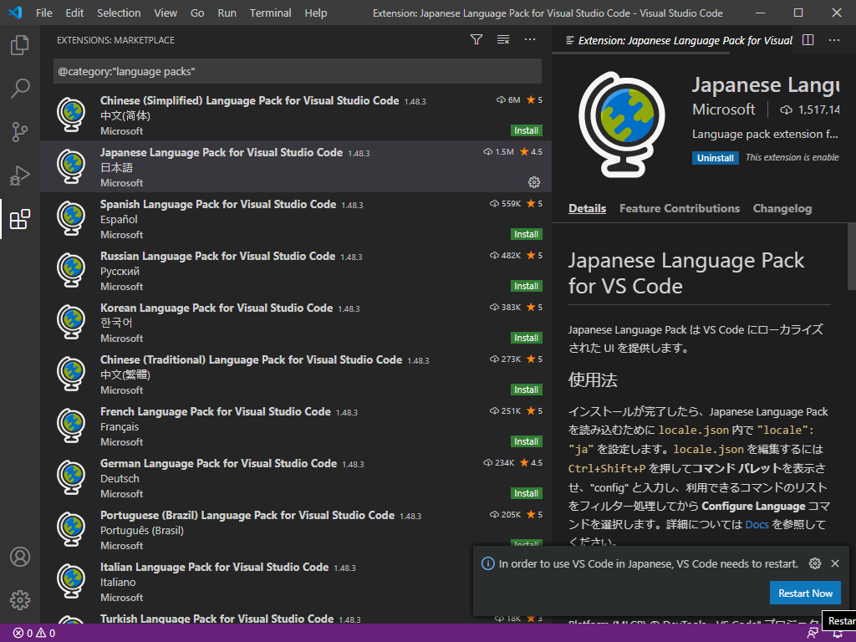Click the details pane vertical scrollbar
This screenshot has width=856, height=642.
click(x=851, y=257)
